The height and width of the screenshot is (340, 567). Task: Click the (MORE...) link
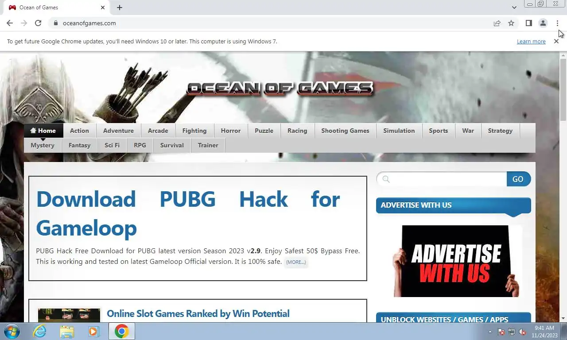pos(296,262)
